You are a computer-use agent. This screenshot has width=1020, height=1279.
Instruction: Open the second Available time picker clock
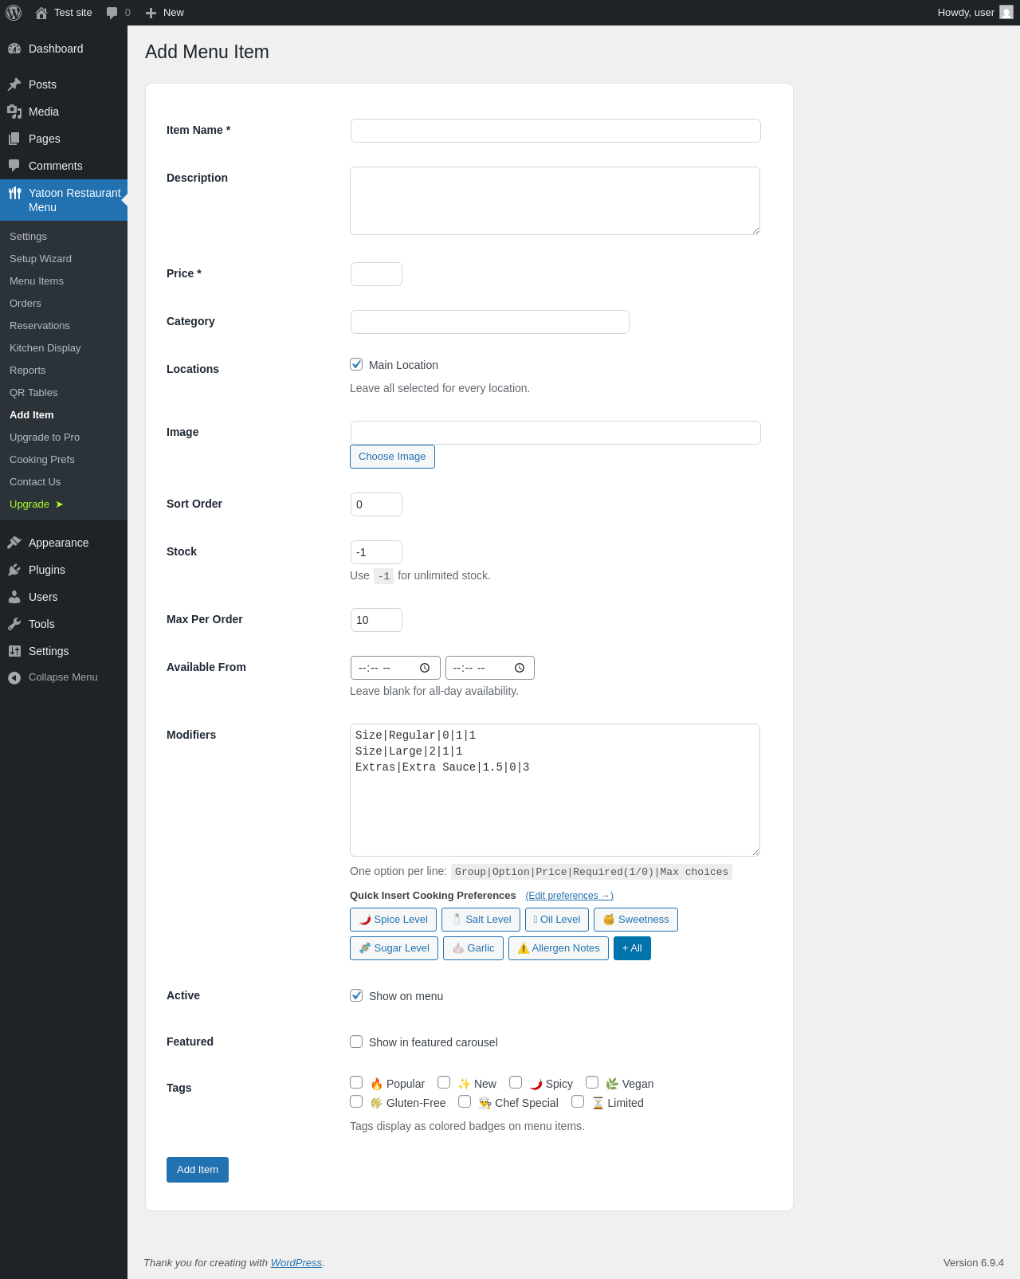coord(520,668)
